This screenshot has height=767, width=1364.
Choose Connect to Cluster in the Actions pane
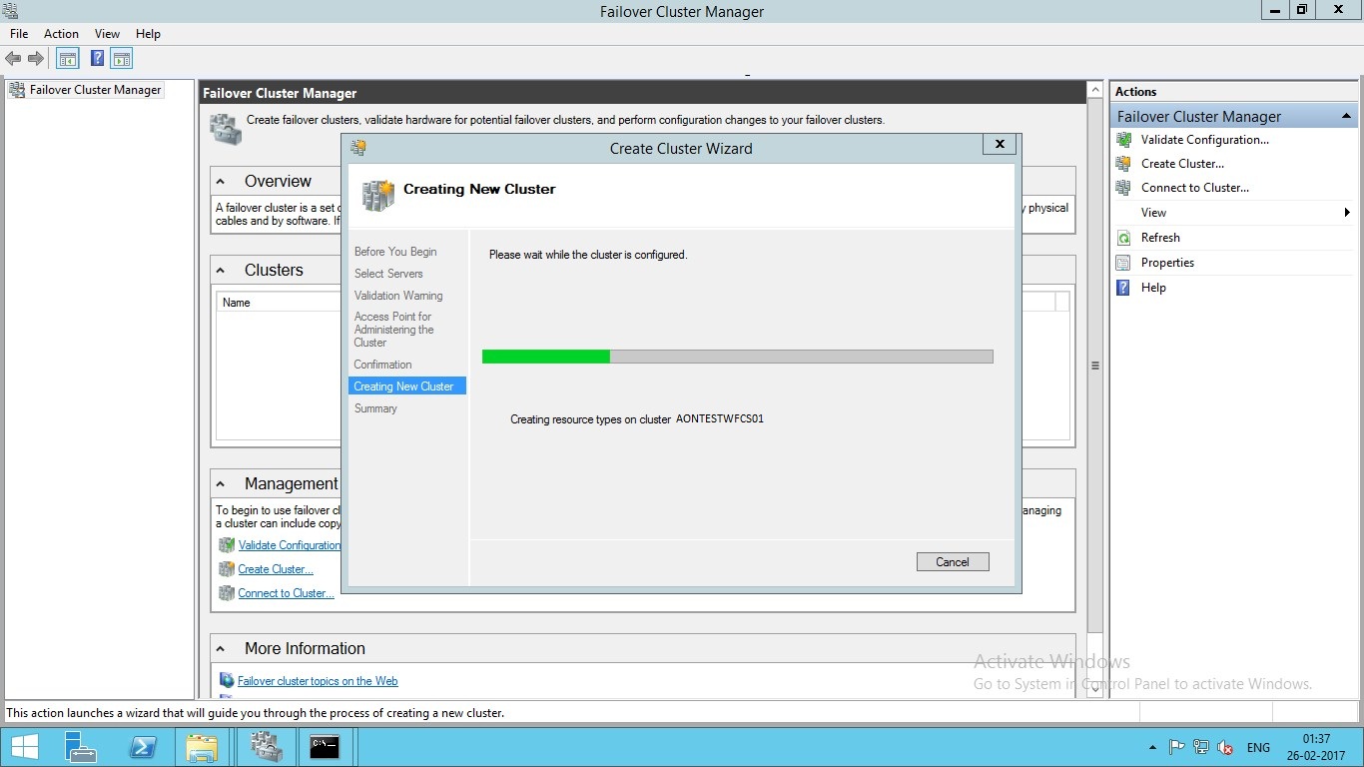tap(1195, 188)
